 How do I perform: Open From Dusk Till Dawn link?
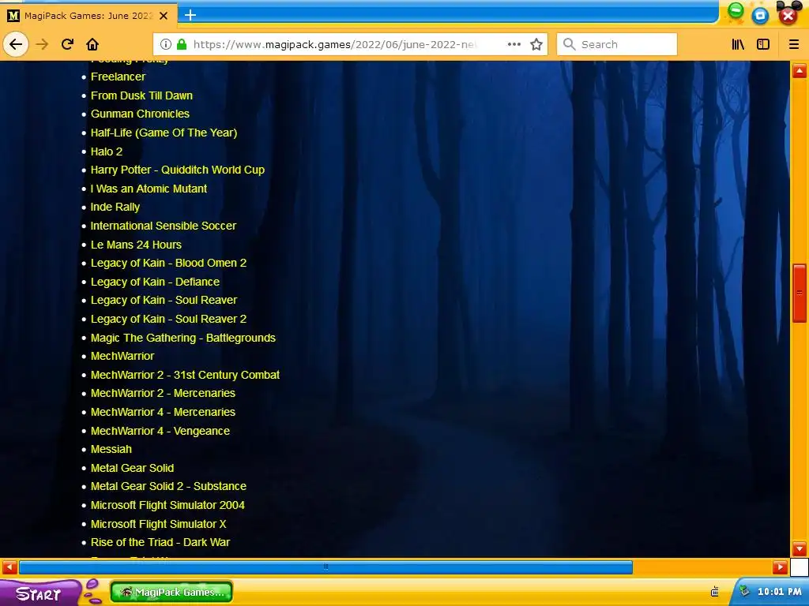pos(142,95)
